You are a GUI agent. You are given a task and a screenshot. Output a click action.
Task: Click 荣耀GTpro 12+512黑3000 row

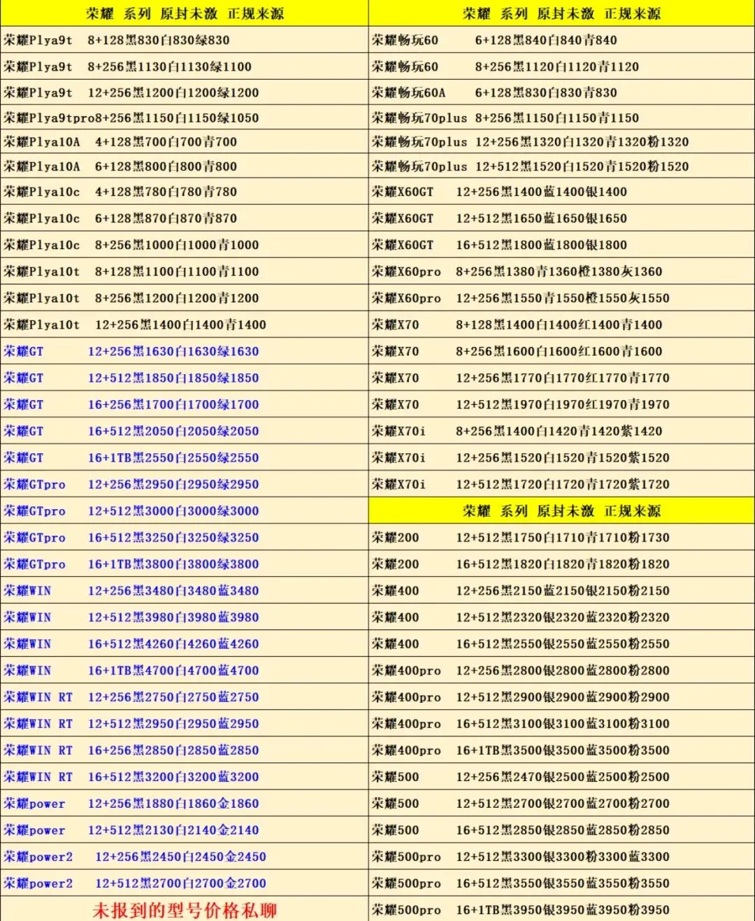[x=185, y=511]
